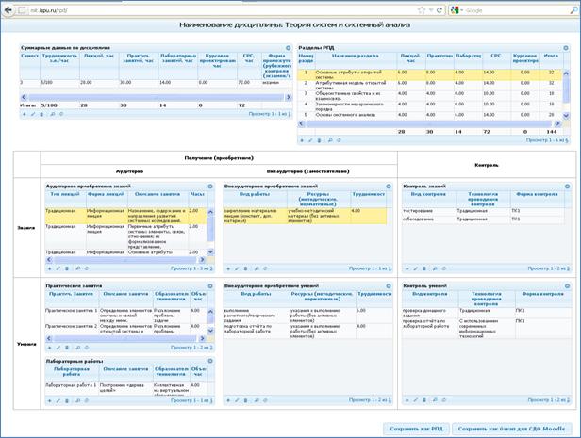Click Save as РПД button

tap(416, 429)
